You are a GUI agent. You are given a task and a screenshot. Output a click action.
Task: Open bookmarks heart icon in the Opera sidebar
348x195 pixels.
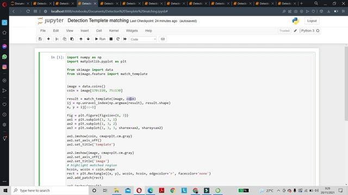[x=4, y=105]
